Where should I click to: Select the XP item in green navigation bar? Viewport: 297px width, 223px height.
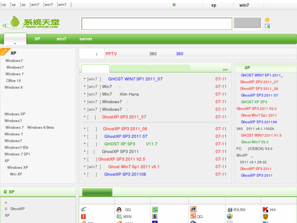[x=37, y=39]
